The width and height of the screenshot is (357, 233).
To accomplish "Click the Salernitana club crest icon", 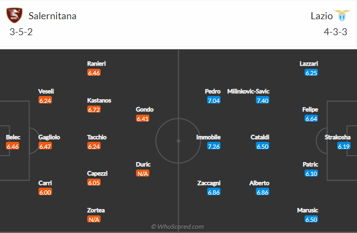I will [x=14, y=15].
